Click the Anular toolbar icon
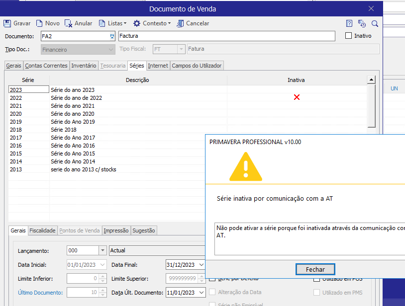 click(x=69, y=23)
